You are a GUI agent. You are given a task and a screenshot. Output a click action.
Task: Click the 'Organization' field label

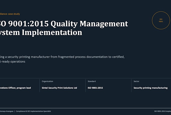tap(48, 81)
